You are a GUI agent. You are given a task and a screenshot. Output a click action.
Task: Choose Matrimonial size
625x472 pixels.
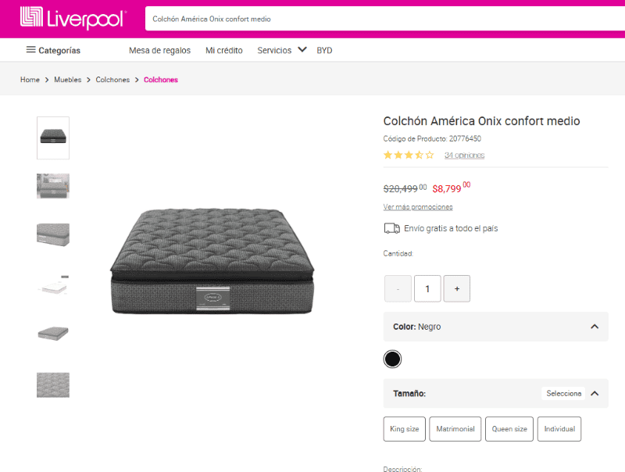point(455,429)
